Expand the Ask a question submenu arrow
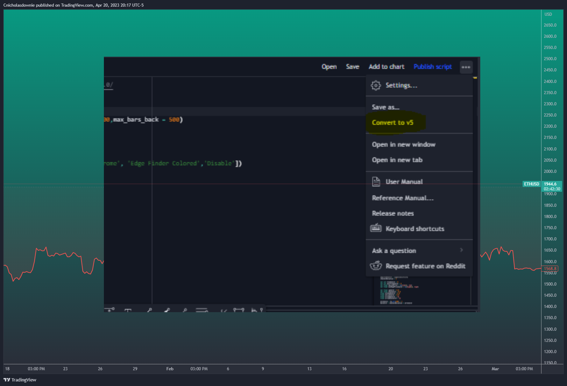567x386 pixels. 461,250
